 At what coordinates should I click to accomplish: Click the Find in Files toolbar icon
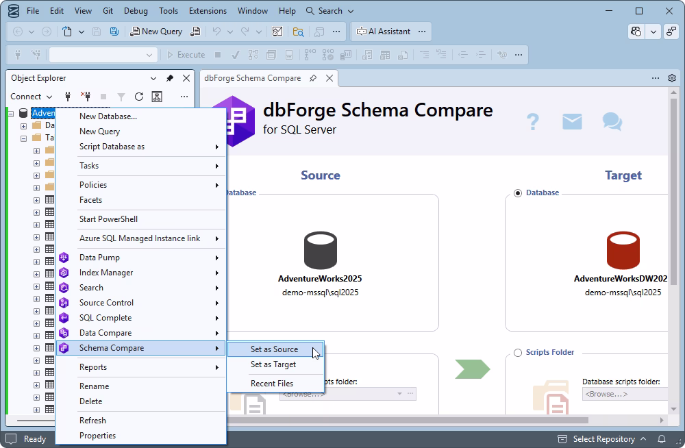click(x=299, y=32)
